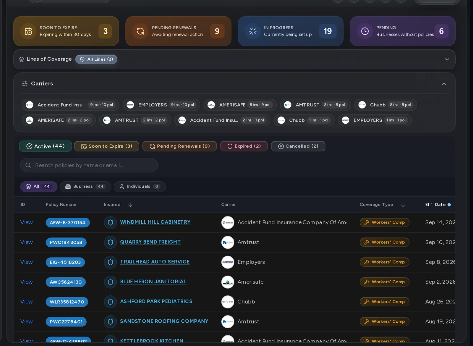Focus the Search policies by name field
The width and height of the screenshot is (473, 346).
pos(89,165)
